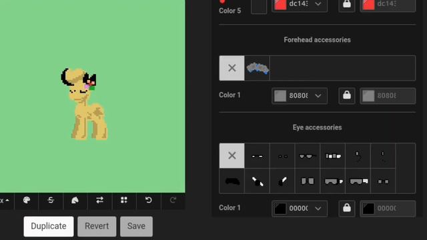427x240 pixels.
Task: Click black swatch of eye Color 1
Action: (280, 209)
